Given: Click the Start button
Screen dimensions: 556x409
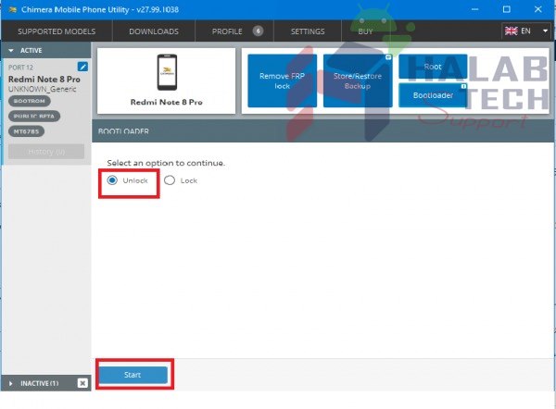Looking at the screenshot, I should click(x=133, y=375).
